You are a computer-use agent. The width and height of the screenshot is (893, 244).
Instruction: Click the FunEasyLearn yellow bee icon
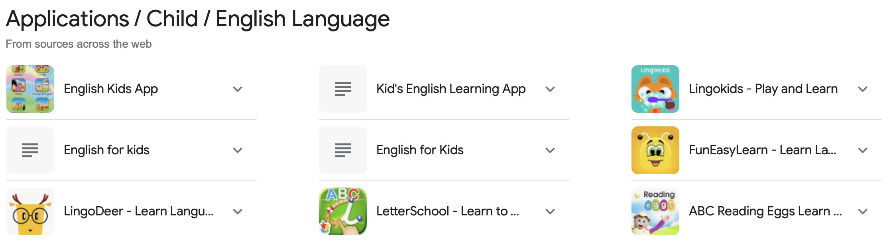tap(655, 150)
